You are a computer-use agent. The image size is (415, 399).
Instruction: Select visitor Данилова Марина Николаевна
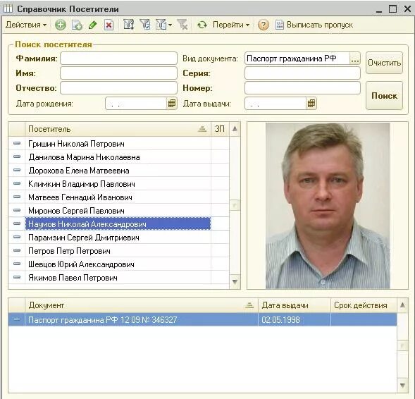click(118, 157)
